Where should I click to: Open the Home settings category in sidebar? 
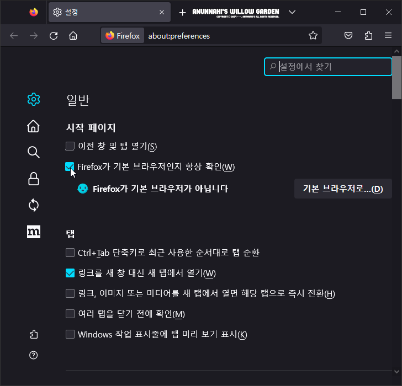(34, 126)
